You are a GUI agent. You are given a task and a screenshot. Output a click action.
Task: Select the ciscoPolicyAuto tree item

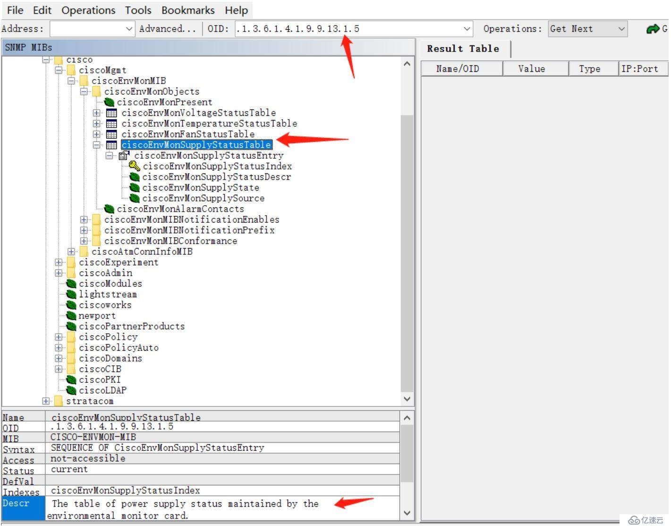pyautogui.click(x=119, y=348)
